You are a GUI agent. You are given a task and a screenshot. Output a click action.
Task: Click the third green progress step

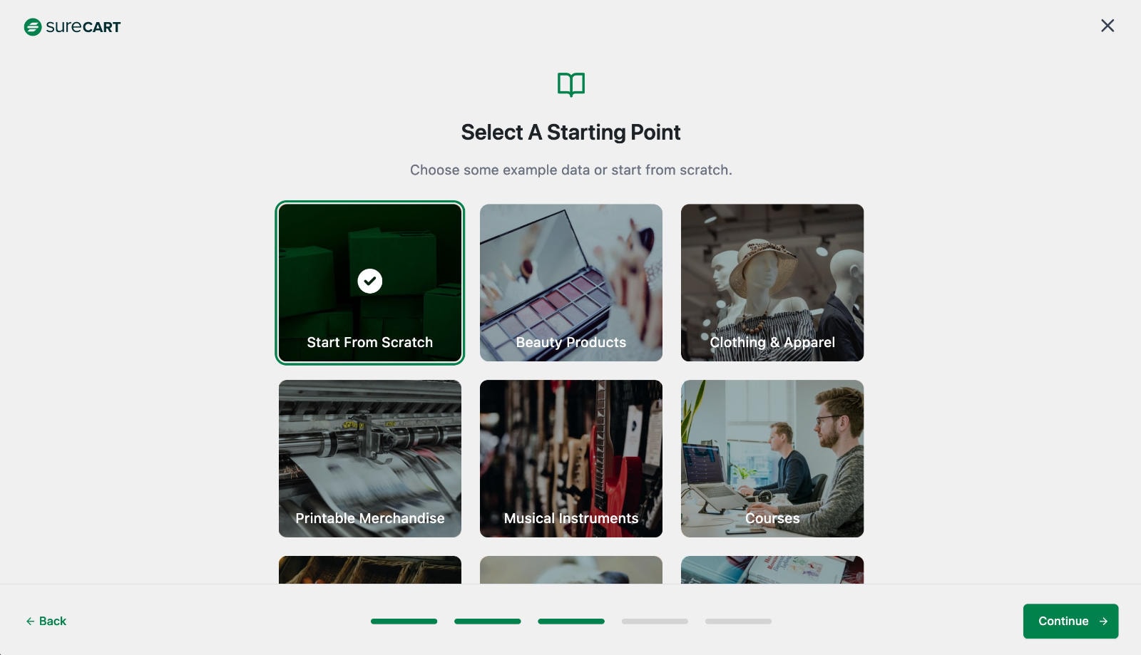571,622
